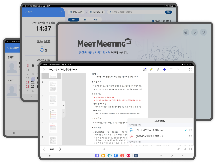Screen dimensions: 216x163
Task: Go to the previous document page
Action: [44, 149]
